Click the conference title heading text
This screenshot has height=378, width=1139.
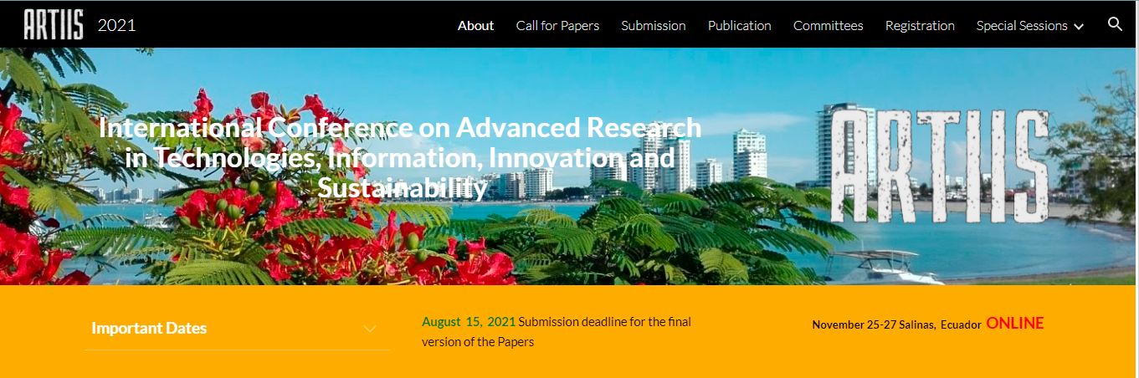pyautogui.click(x=400, y=158)
